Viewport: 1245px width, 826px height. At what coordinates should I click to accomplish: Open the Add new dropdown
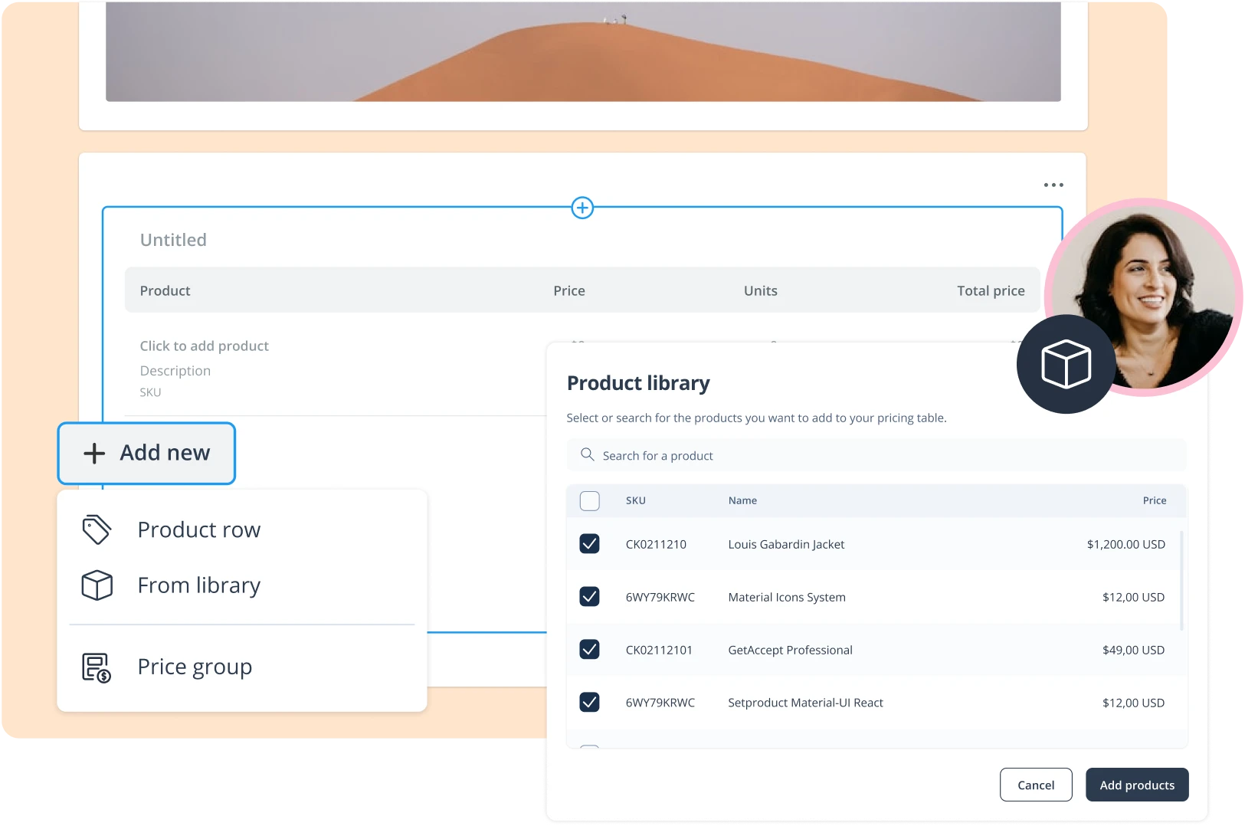(x=146, y=453)
